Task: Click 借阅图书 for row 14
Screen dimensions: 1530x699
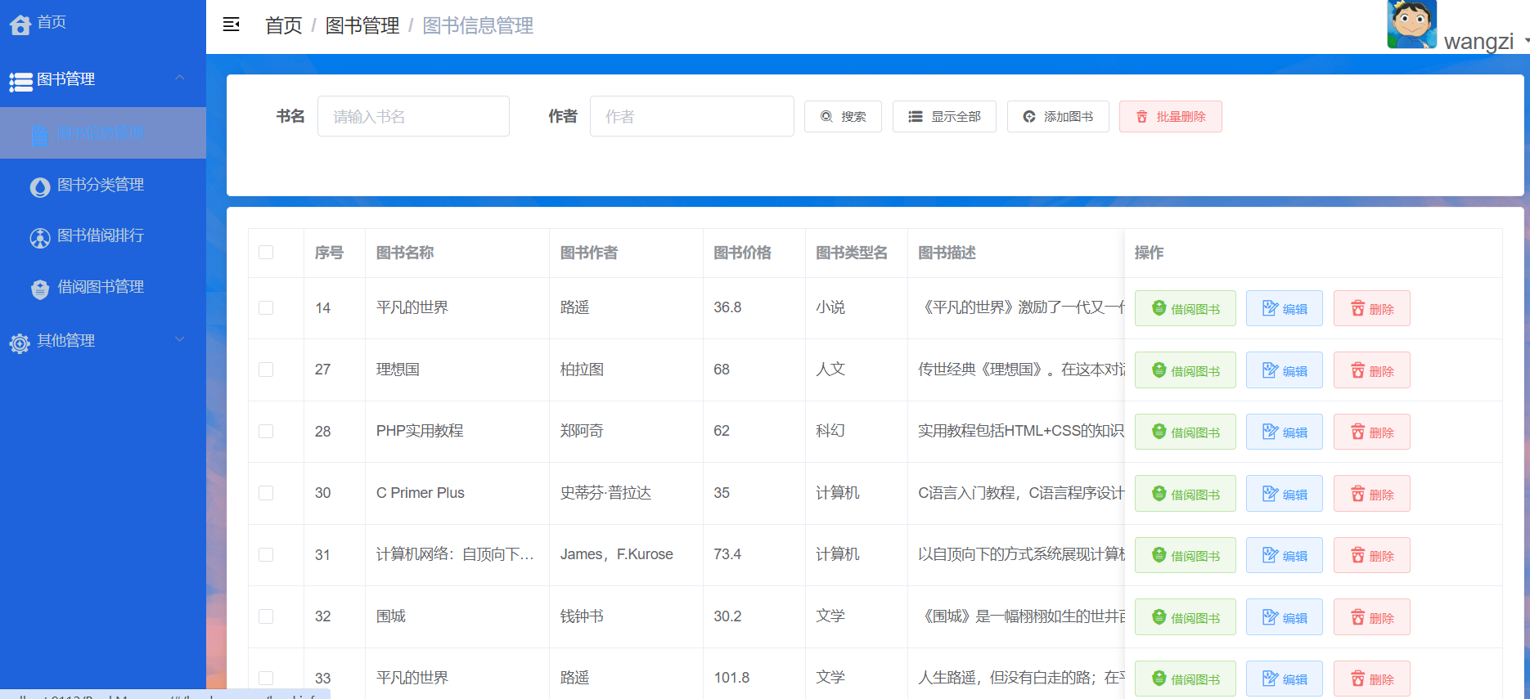Action: point(1186,308)
